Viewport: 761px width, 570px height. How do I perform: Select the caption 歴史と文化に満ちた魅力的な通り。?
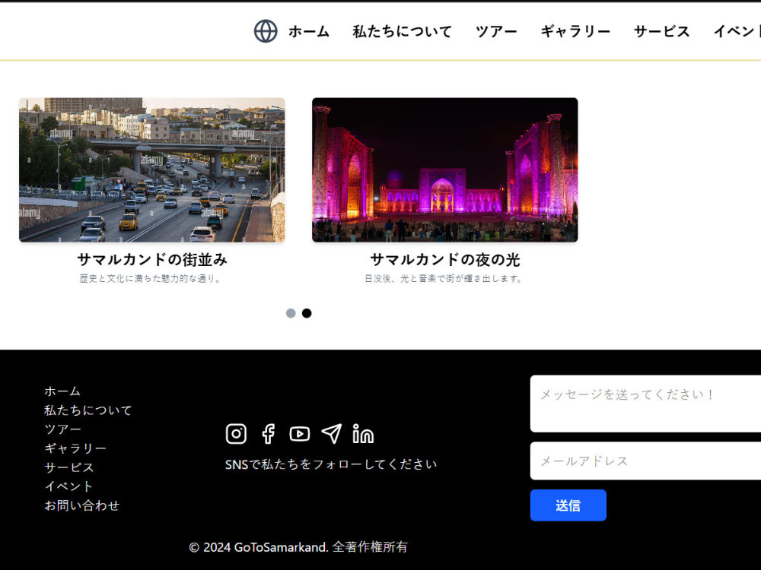click(151, 279)
